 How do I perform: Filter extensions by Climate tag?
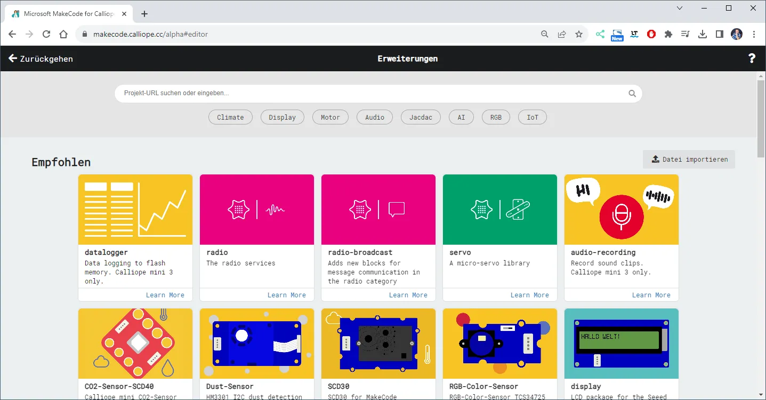pyautogui.click(x=230, y=117)
